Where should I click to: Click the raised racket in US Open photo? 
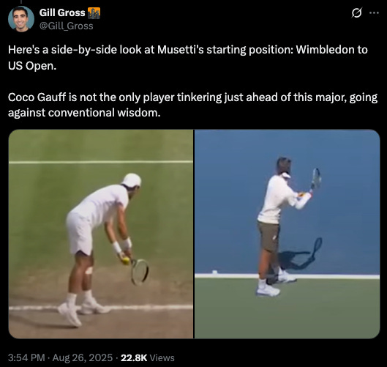pos(315,179)
